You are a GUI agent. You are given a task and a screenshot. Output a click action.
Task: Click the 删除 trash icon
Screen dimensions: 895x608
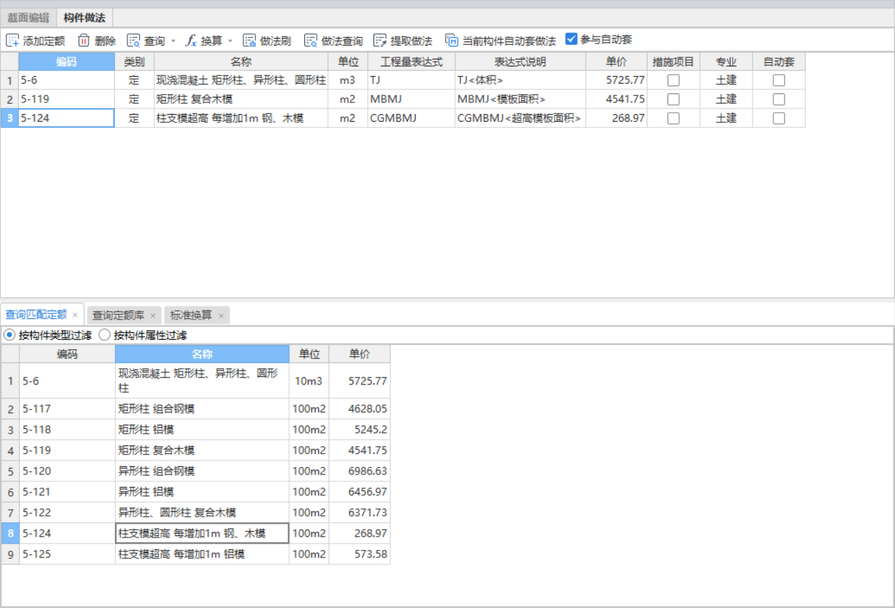tap(84, 41)
